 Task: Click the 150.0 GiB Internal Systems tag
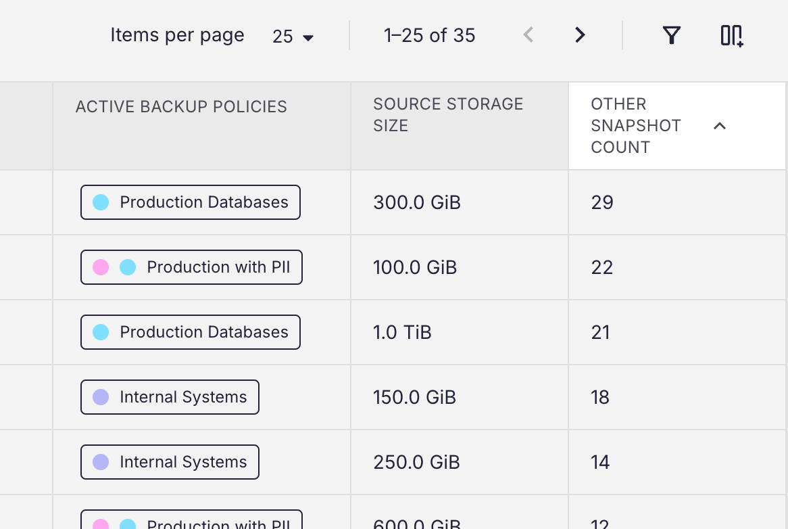tap(170, 397)
